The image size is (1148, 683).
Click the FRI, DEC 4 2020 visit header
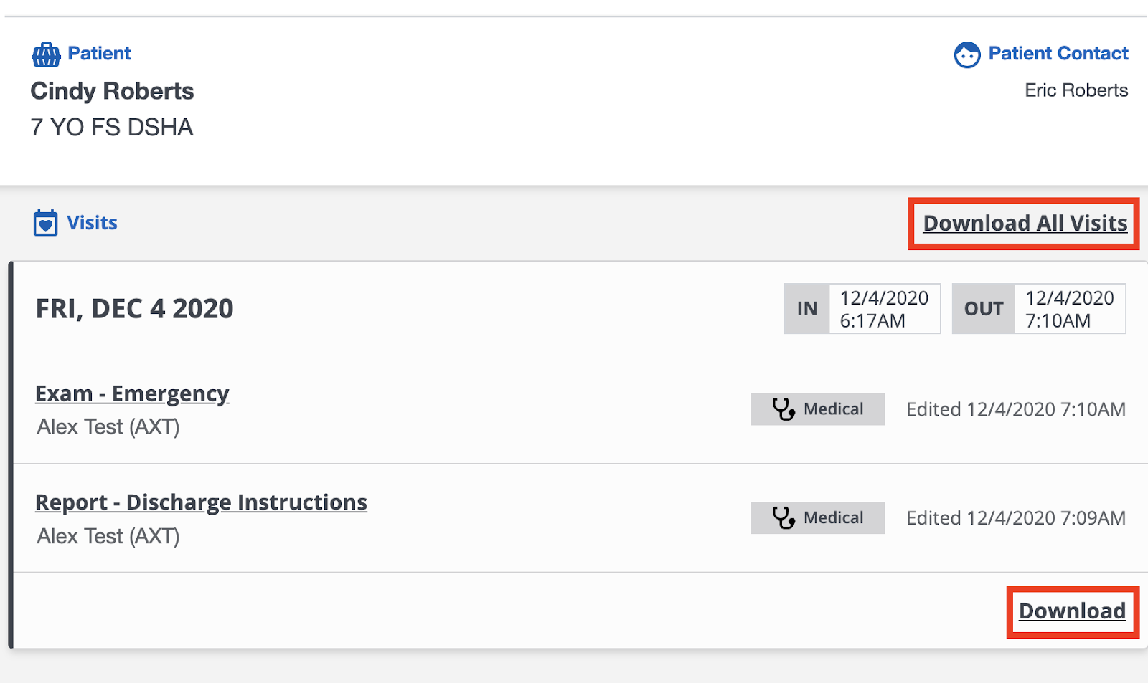(134, 309)
